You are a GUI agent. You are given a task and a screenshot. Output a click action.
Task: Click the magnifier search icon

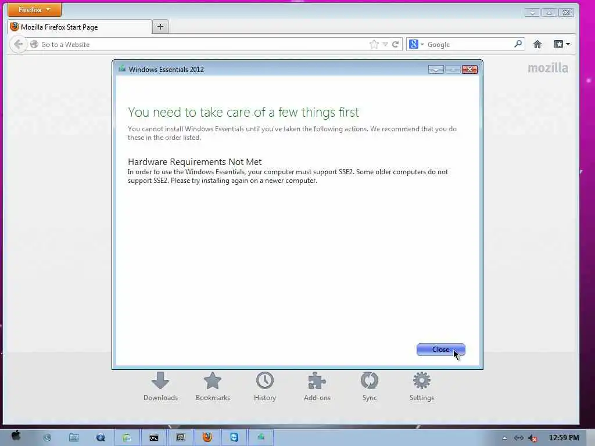pos(518,44)
